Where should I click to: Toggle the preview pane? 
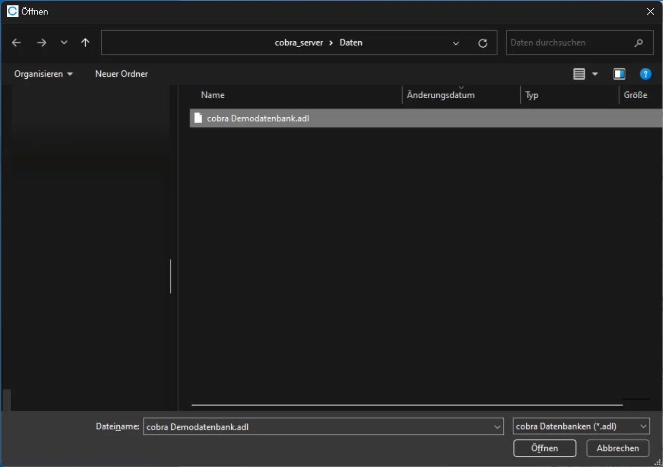[x=619, y=74]
